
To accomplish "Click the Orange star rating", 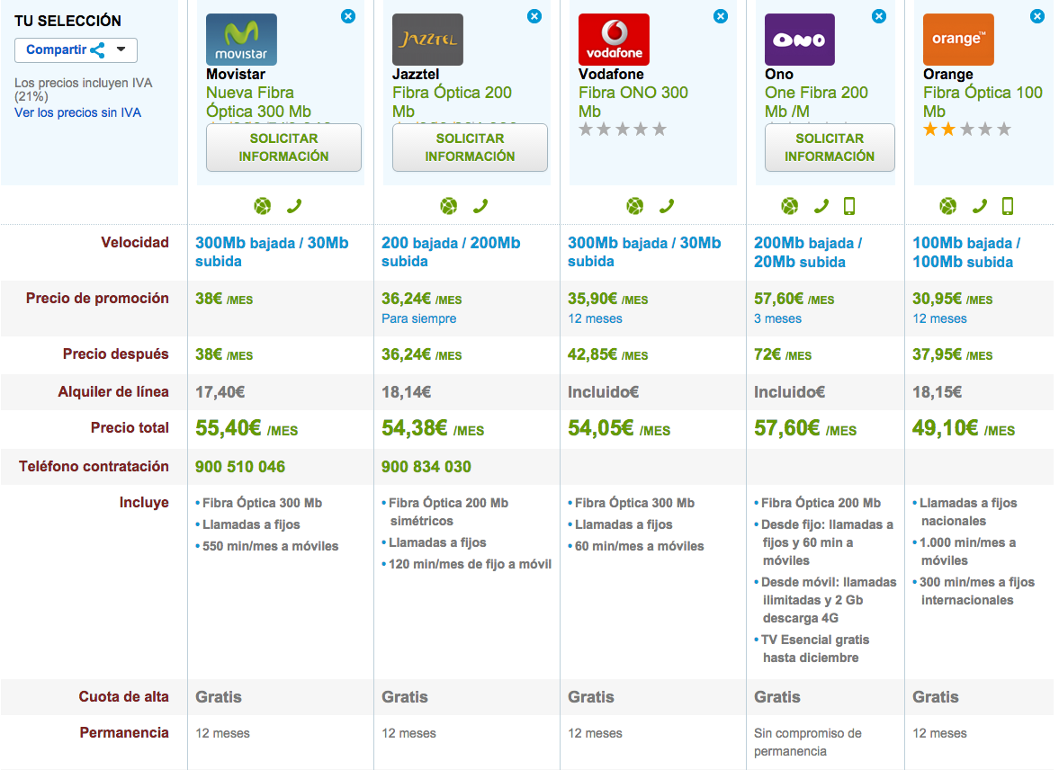I will [x=967, y=129].
